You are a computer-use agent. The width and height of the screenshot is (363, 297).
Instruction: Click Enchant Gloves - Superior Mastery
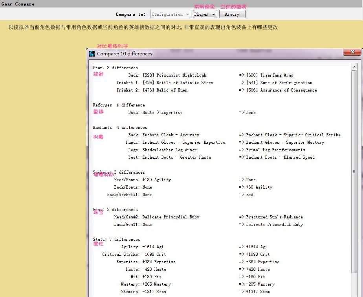coord(285,142)
